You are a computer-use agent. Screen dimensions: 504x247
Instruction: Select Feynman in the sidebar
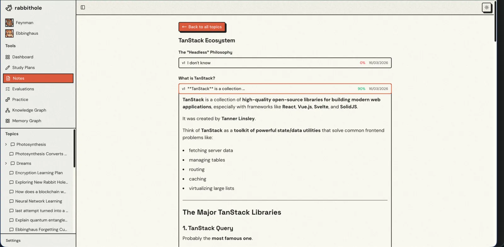pos(25,23)
